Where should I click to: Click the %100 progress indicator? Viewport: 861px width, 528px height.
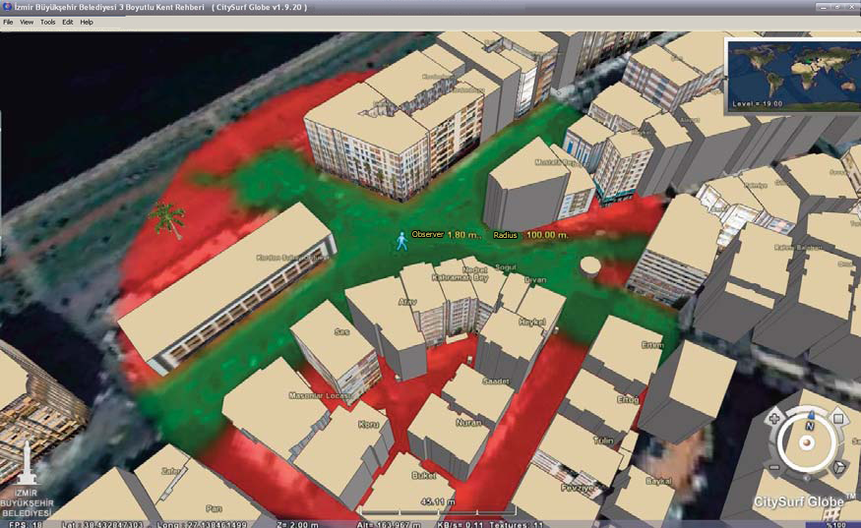tap(836, 525)
